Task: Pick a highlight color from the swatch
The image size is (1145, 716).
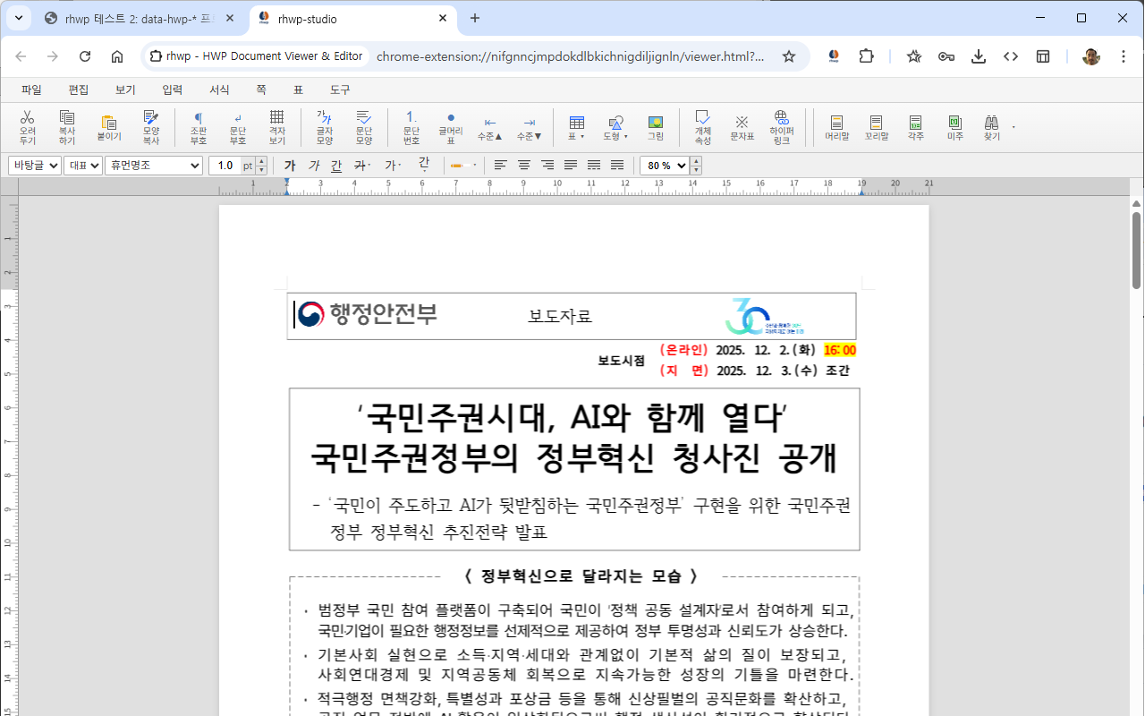Action: (x=464, y=165)
